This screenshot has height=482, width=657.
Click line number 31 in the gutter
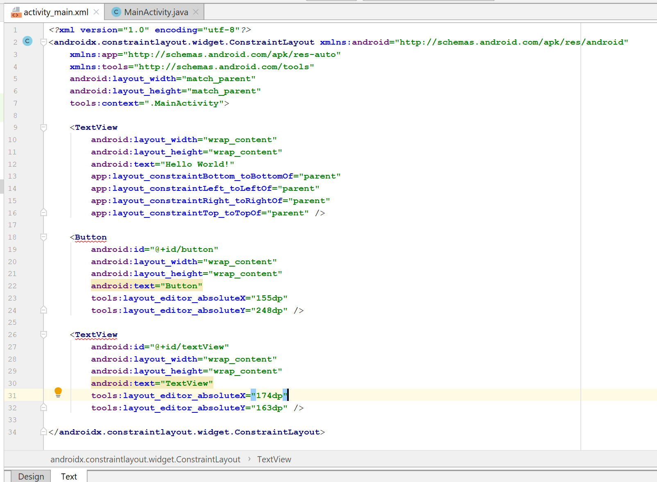(12, 396)
